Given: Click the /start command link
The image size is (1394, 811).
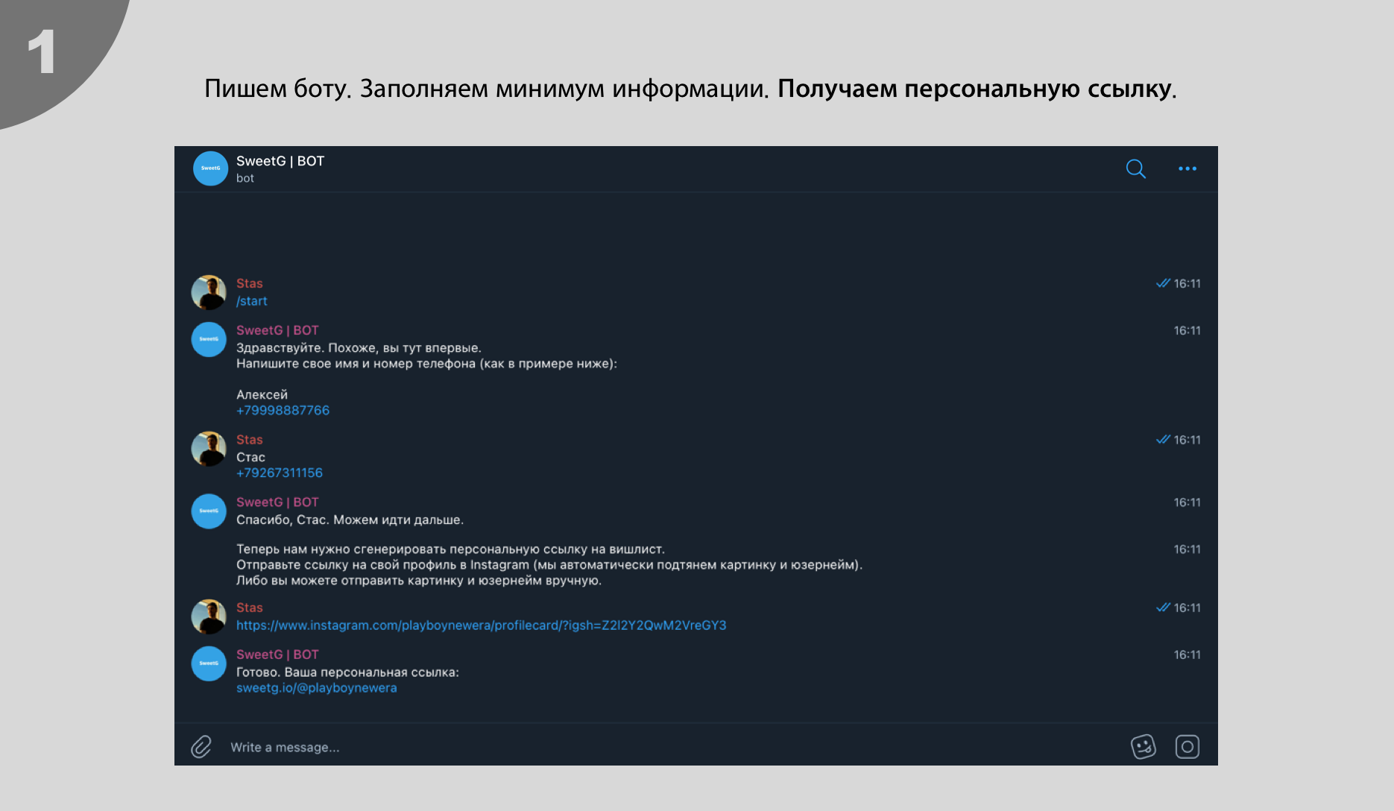Looking at the screenshot, I should tap(252, 301).
